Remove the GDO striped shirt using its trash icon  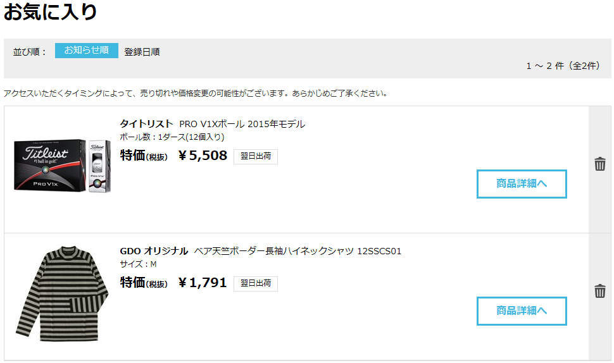599,291
